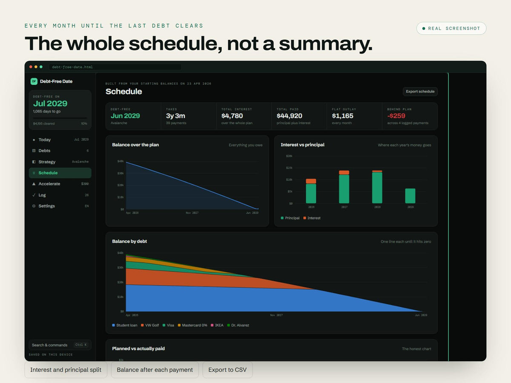Click the Interest and principal split tag
511x383 pixels.
(x=66, y=370)
